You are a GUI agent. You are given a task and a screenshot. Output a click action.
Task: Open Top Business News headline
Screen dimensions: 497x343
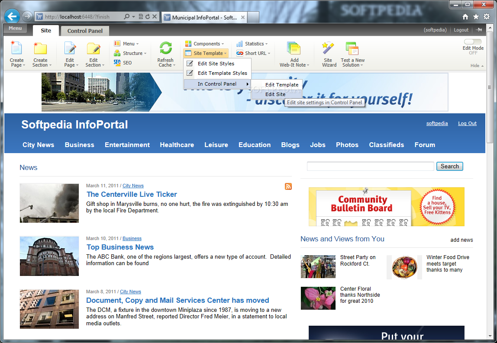120,247
